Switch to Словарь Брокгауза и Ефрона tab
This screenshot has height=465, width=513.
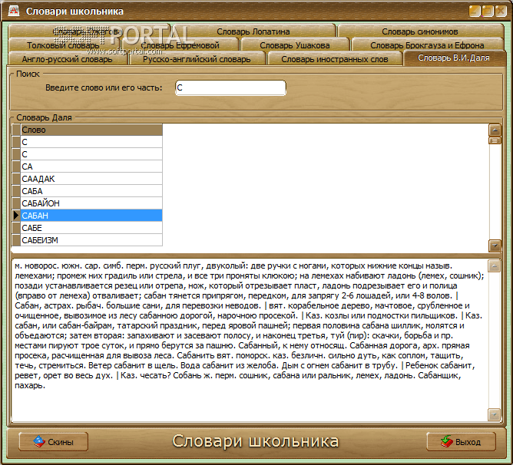tap(427, 45)
